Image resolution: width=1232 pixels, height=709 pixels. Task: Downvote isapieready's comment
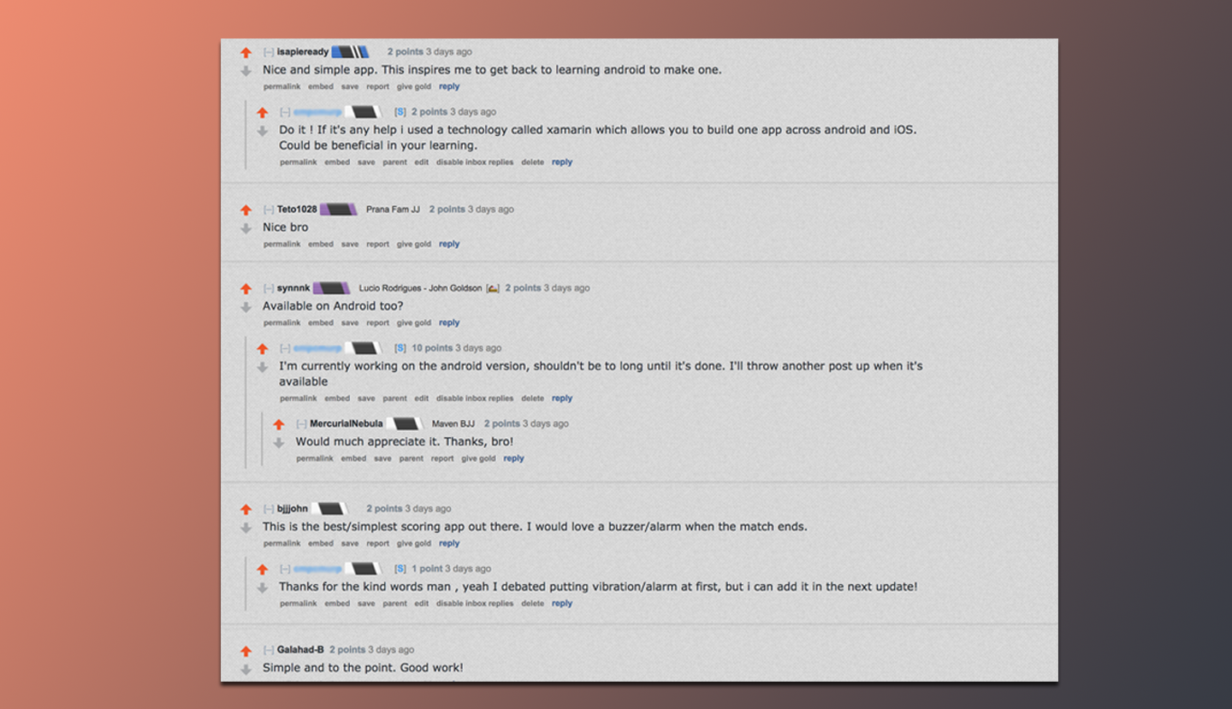(246, 71)
